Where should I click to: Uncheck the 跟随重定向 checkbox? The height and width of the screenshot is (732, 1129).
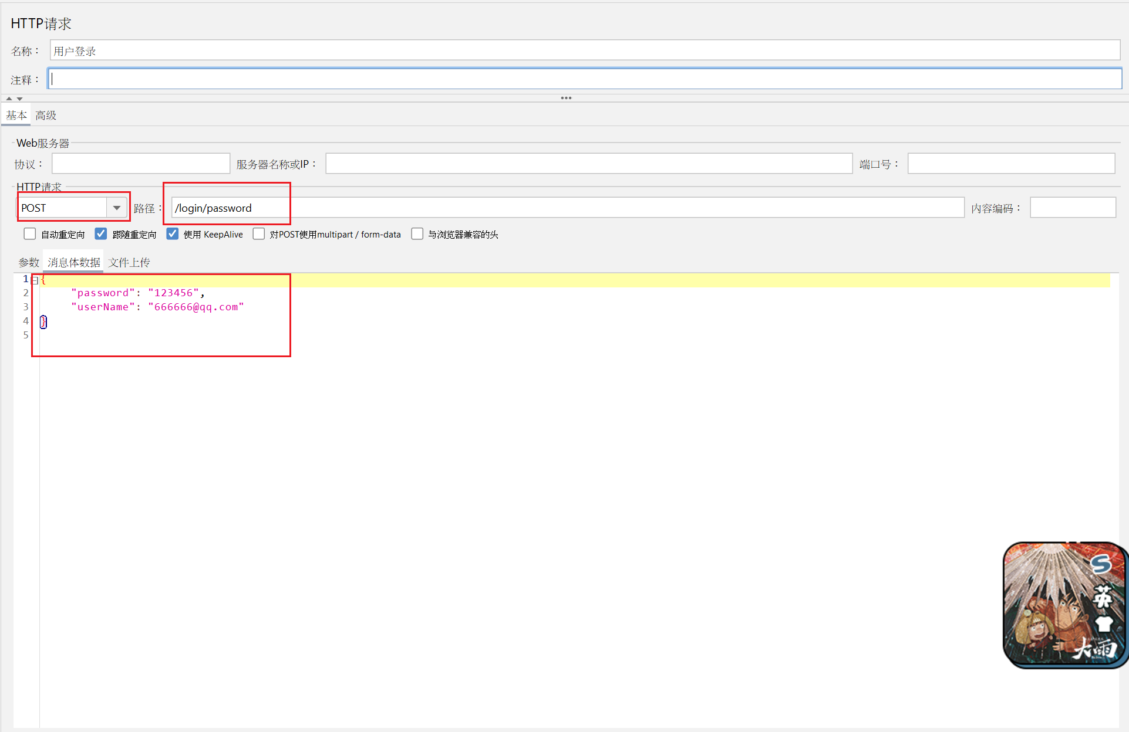click(x=101, y=234)
